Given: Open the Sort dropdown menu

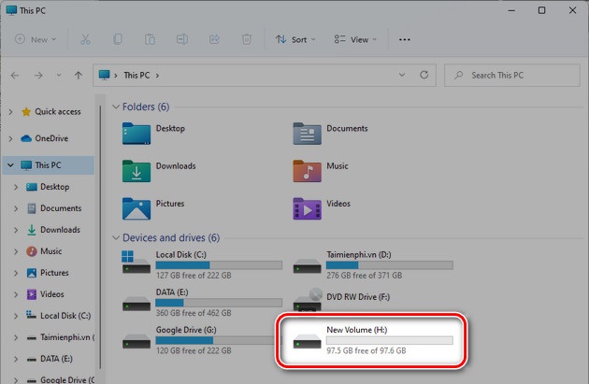Looking at the screenshot, I should (x=294, y=40).
